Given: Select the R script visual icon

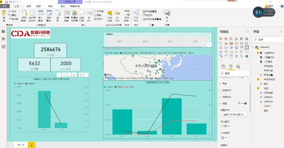Looking at the screenshot, I should click(236, 56).
